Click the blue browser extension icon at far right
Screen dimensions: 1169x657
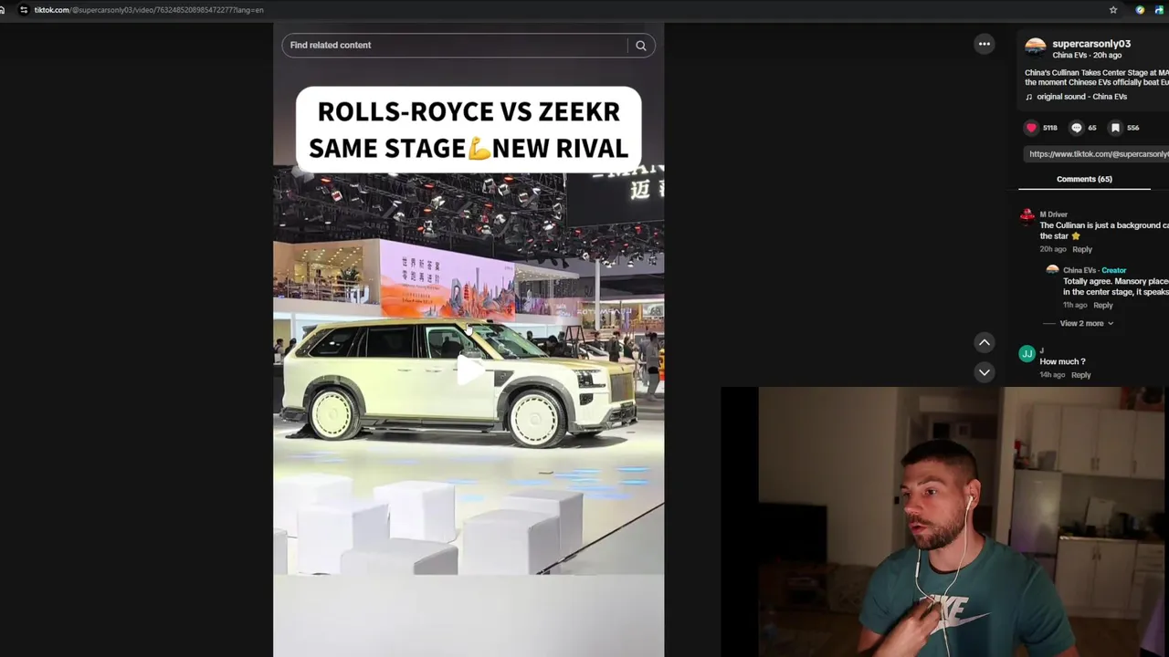point(1160,10)
